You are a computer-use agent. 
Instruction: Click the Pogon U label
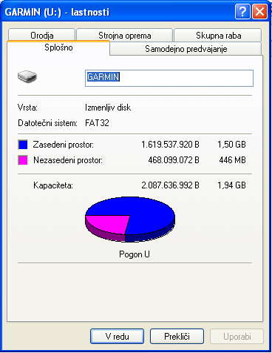pos(135,254)
